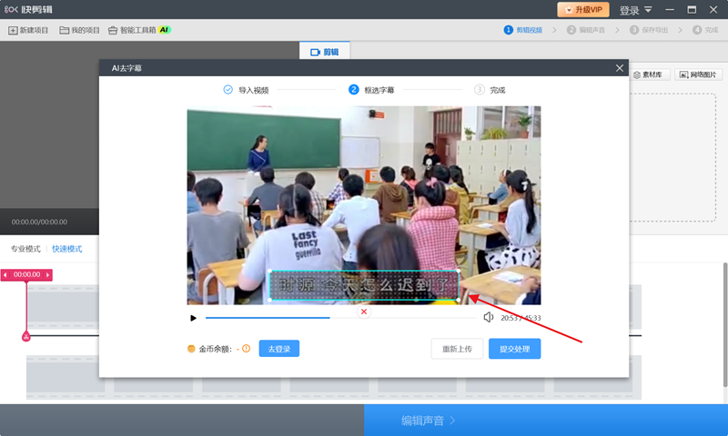Click the 重新上传 re-upload button

[457, 349]
